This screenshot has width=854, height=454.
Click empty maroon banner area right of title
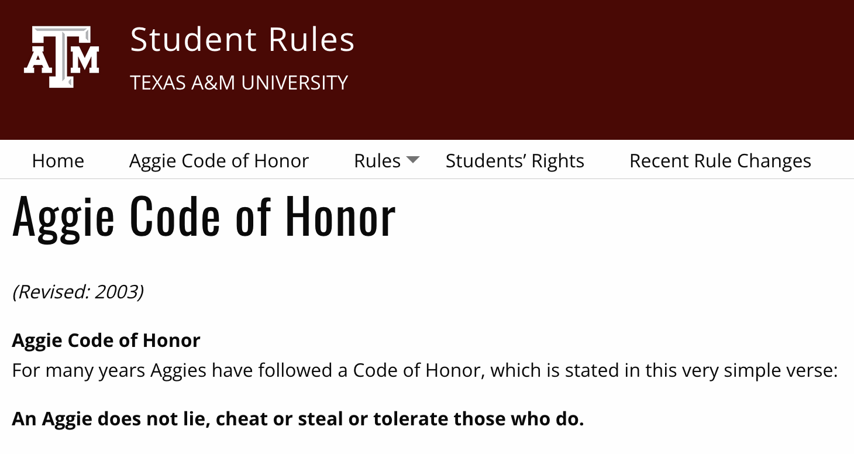coord(614,64)
